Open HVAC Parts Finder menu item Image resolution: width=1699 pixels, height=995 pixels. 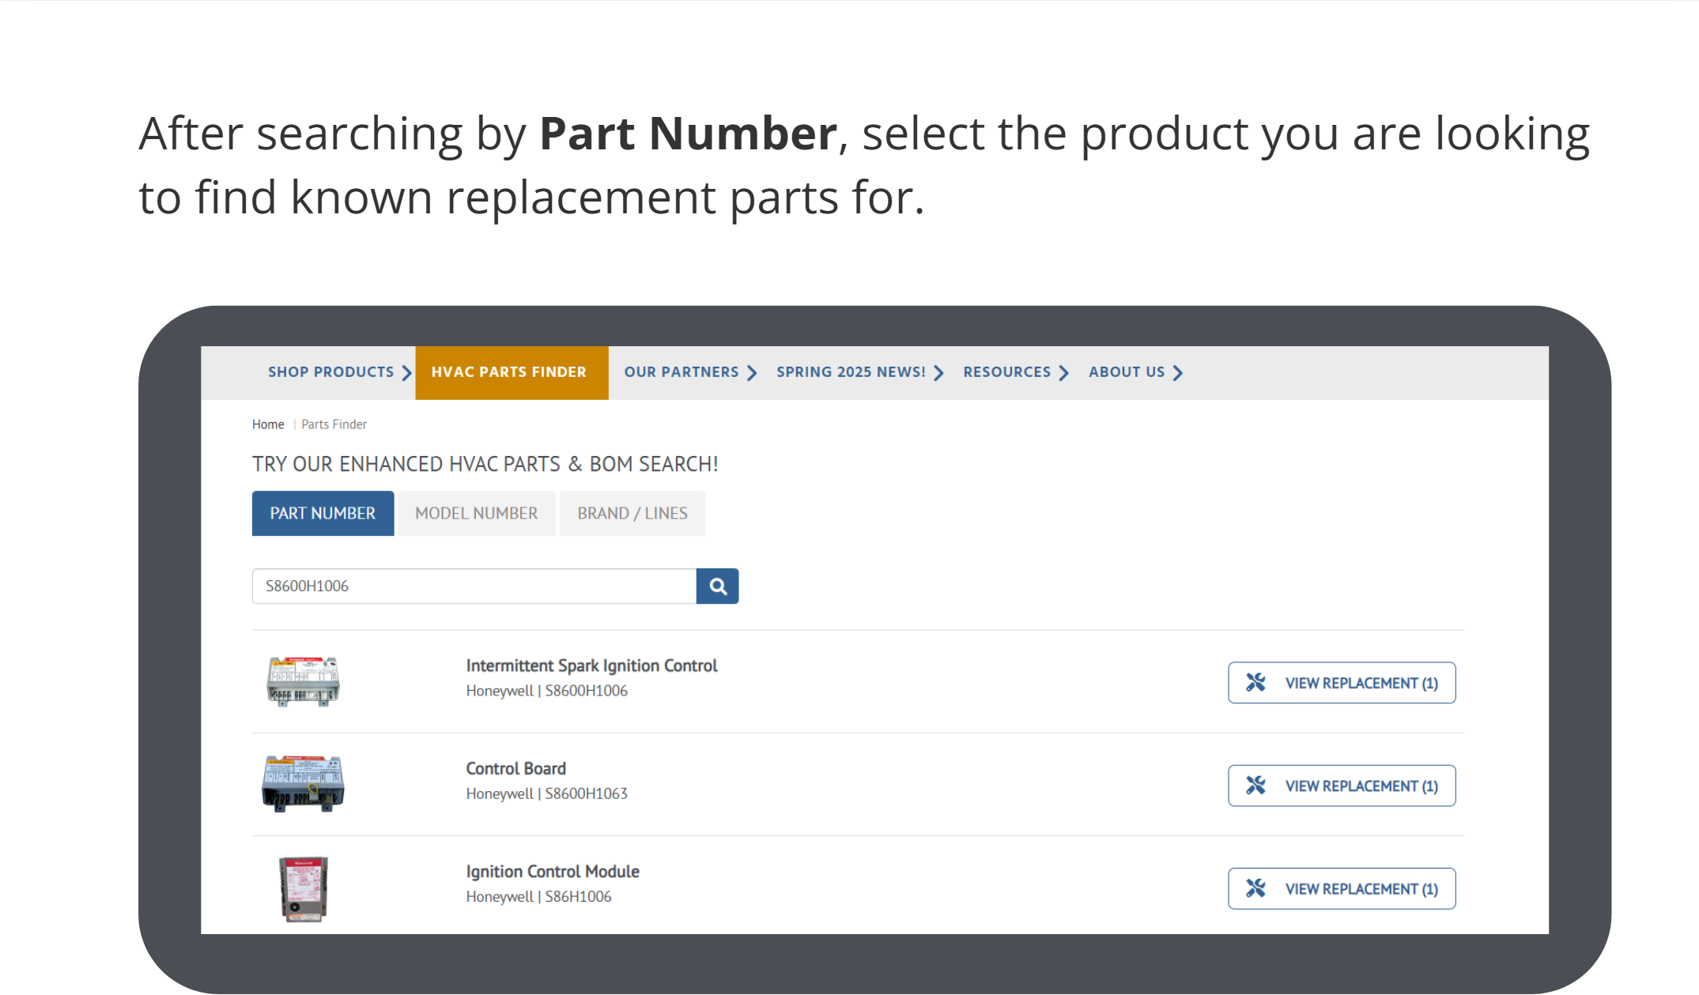[510, 372]
